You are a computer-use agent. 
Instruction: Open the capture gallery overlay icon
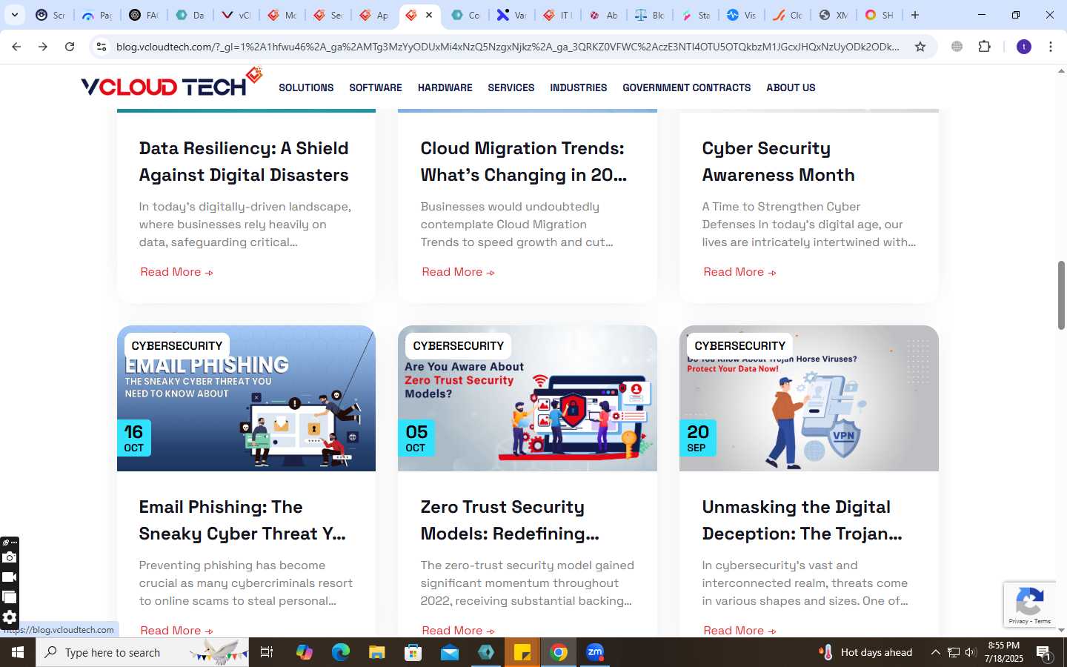tap(9, 597)
